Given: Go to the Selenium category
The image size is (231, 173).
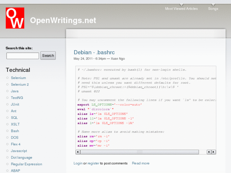Looking at the screenshot, I should coord(18,78).
